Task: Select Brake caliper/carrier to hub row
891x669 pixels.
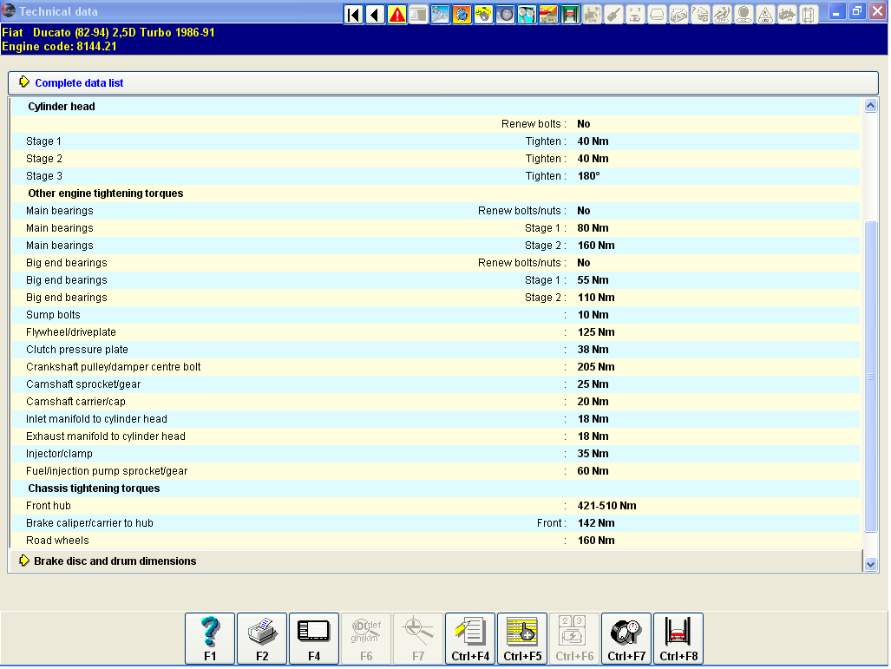Action: click(436, 523)
